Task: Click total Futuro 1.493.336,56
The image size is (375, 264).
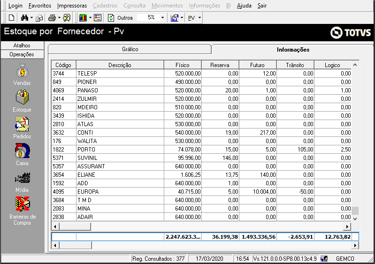Action: 259,237
